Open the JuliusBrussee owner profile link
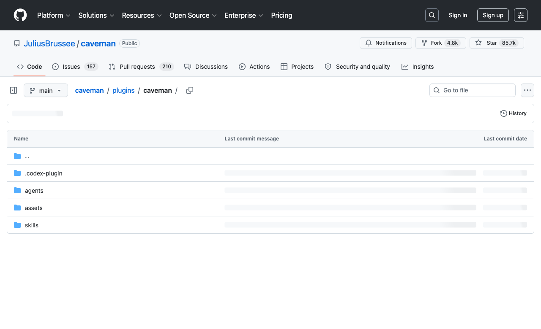Image resolution: width=541 pixels, height=329 pixels. [x=49, y=43]
